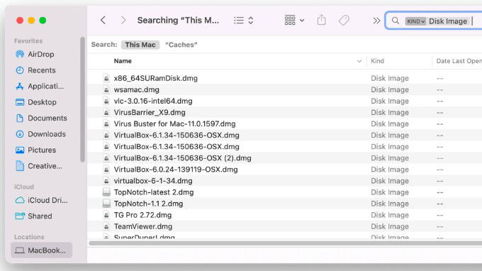Viewport: 482px width, 271px height.
Task: Toggle the Name column sort arrow
Action: click(x=359, y=61)
